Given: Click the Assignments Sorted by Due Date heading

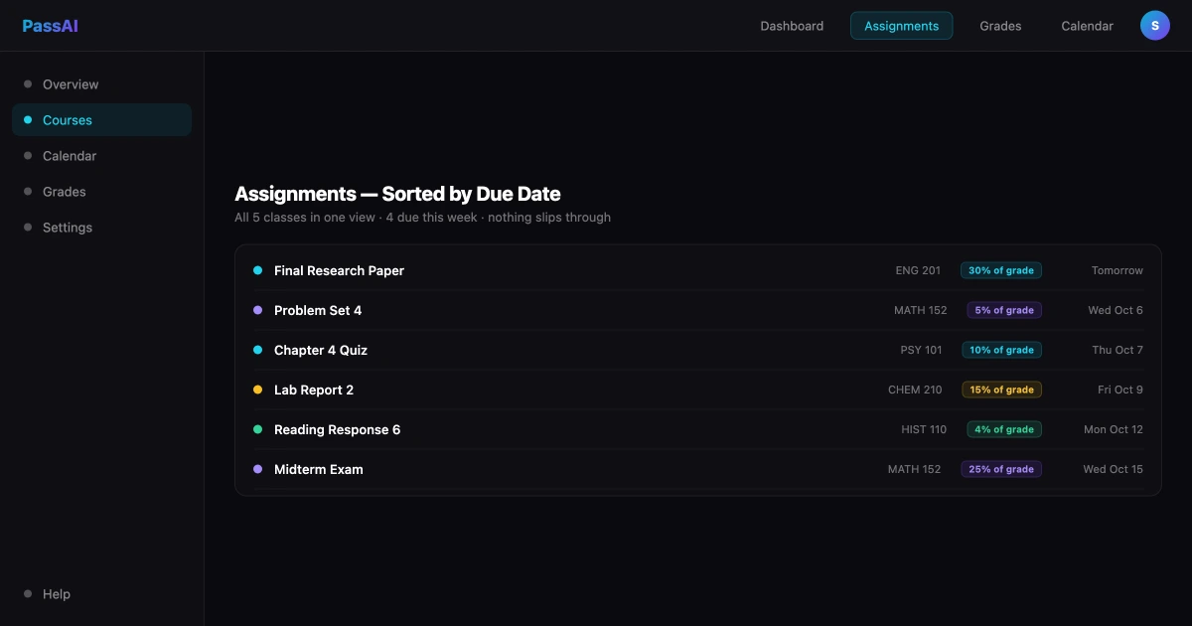Looking at the screenshot, I should [397, 194].
